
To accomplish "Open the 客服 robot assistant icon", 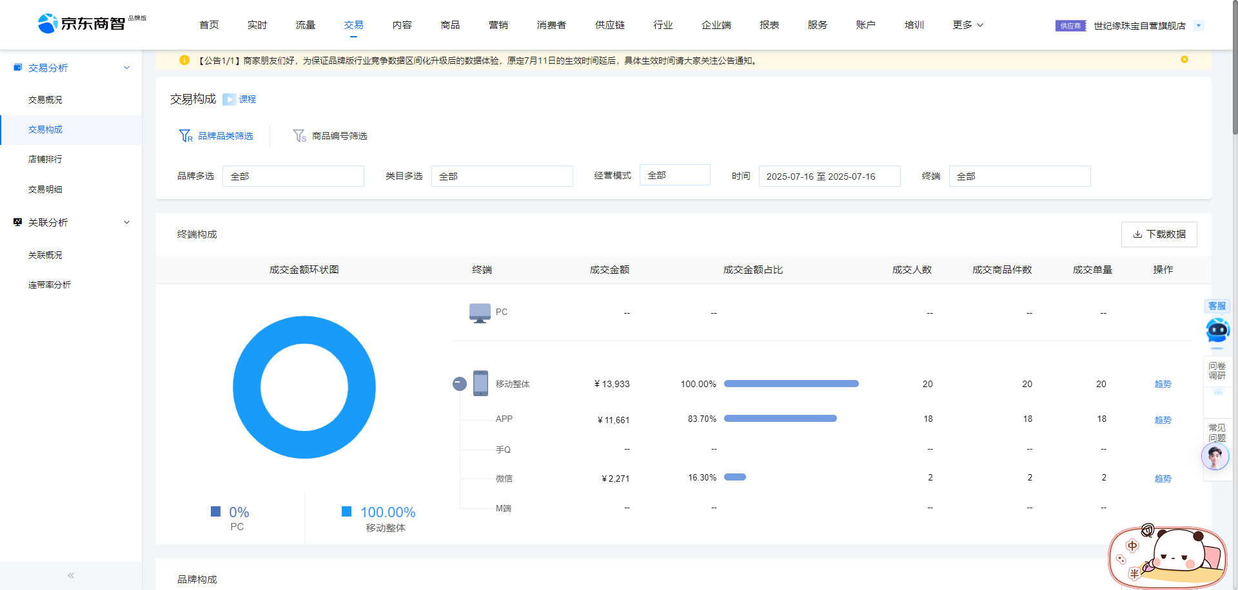I will [1217, 330].
